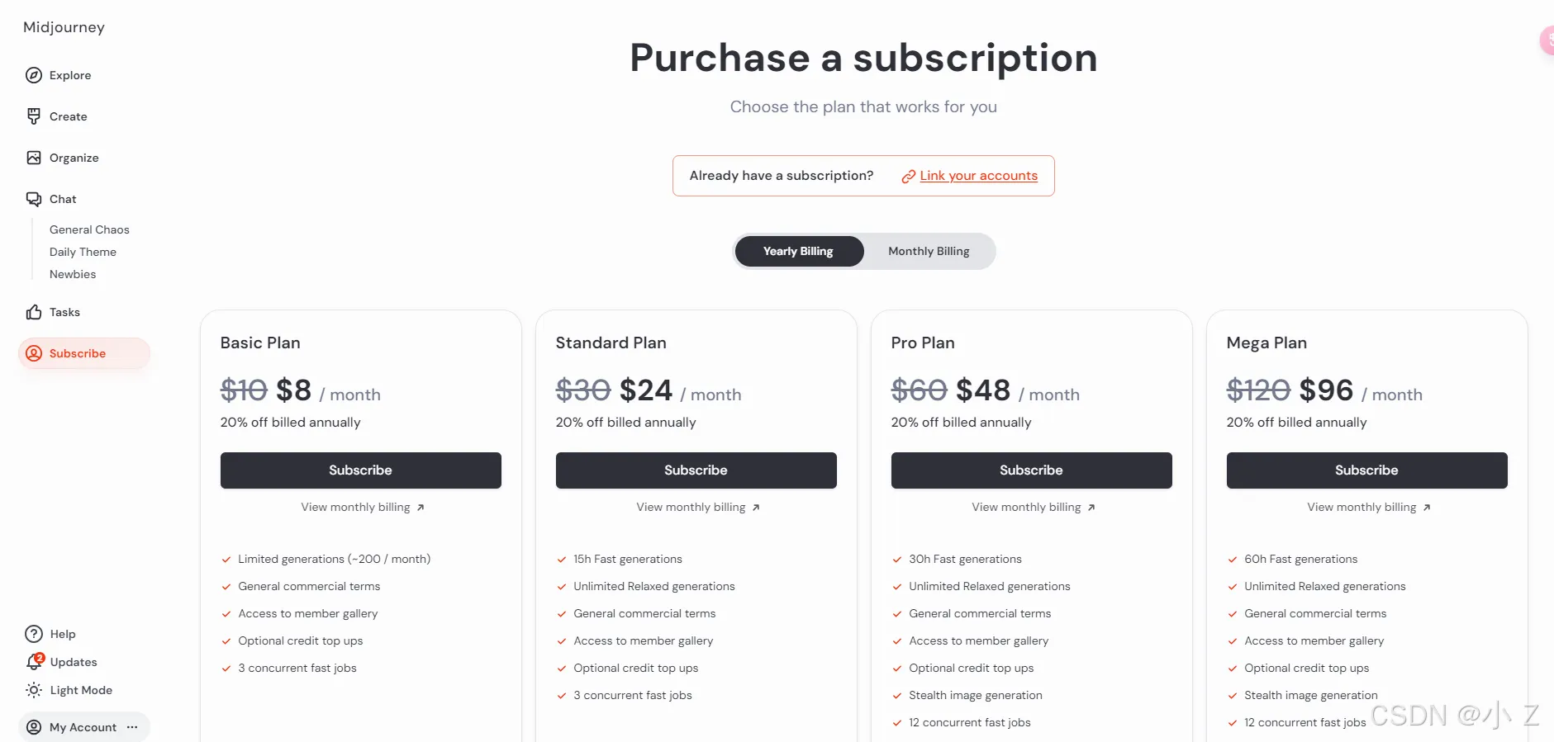
Task: Open the General Chaos chat room
Action: click(x=89, y=229)
